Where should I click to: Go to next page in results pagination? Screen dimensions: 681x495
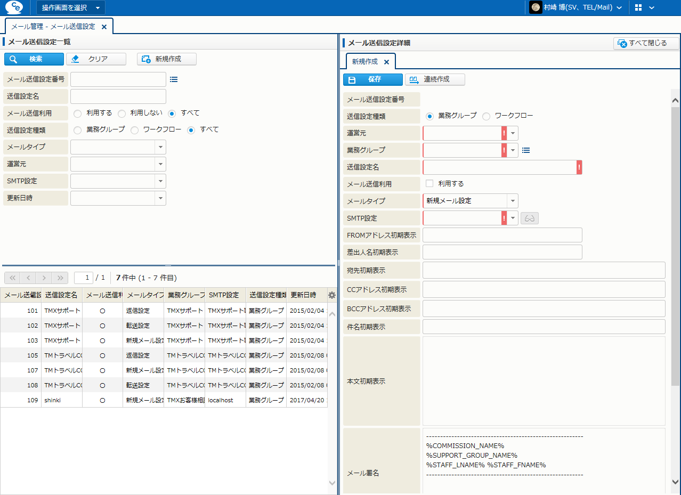tap(44, 278)
